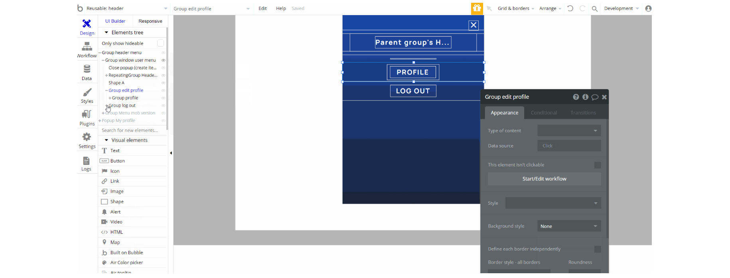Click Start/Edit workflow button

(x=545, y=179)
